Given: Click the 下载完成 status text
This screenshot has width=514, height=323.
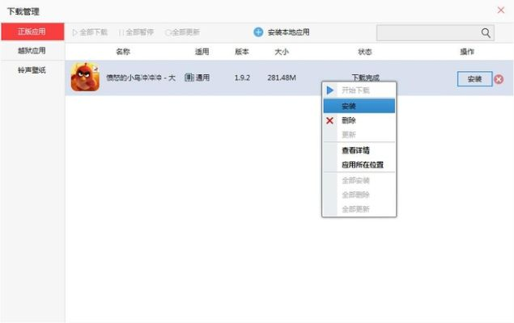Looking at the screenshot, I should [x=366, y=78].
